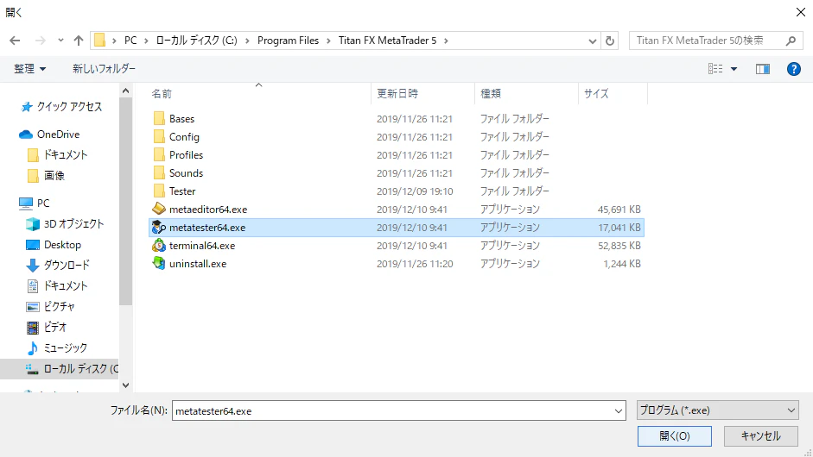Click the search magnifier icon
The width and height of the screenshot is (813, 457).
tap(791, 41)
